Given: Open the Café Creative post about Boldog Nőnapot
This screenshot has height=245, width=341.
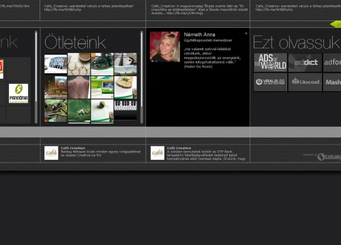Looking at the screenshot, I should point(101,152).
